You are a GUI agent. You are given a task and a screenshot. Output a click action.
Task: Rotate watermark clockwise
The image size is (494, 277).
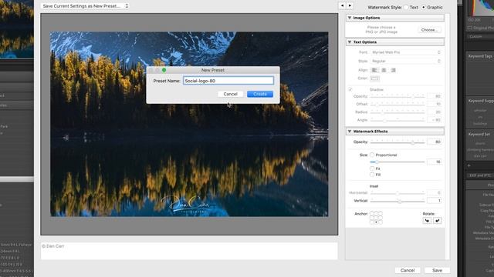pos(438,221)
